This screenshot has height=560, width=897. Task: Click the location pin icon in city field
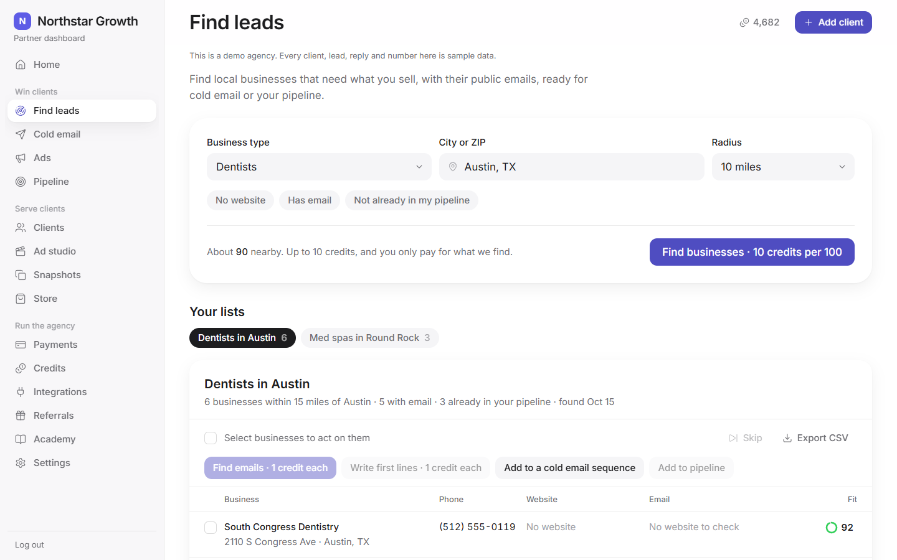[x=453, y=167]
